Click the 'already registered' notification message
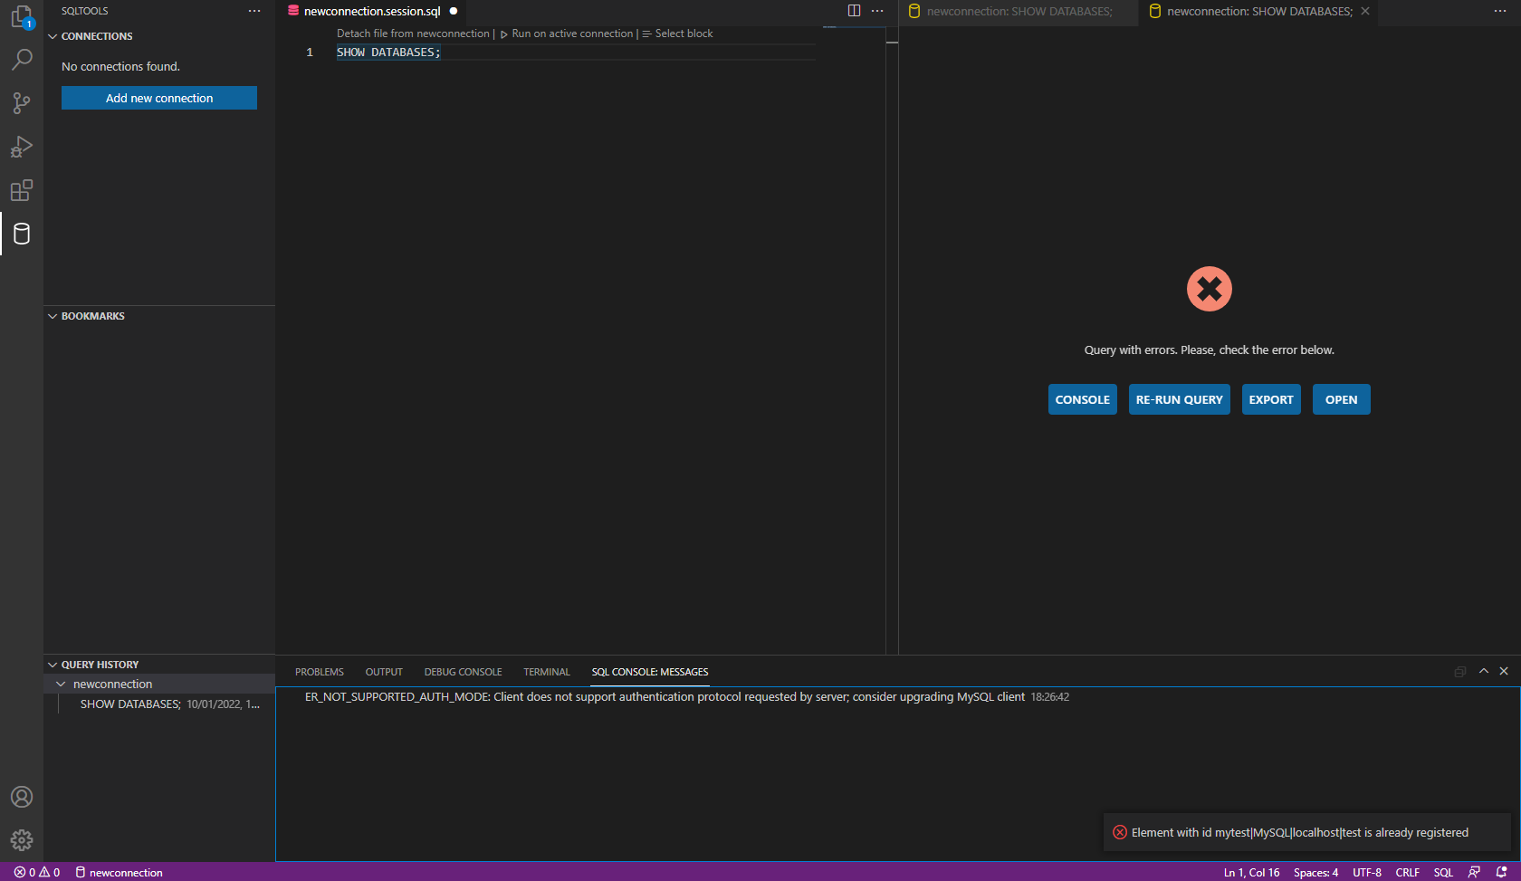The width and height of the screenshot is (1521, 881). 1300,832
